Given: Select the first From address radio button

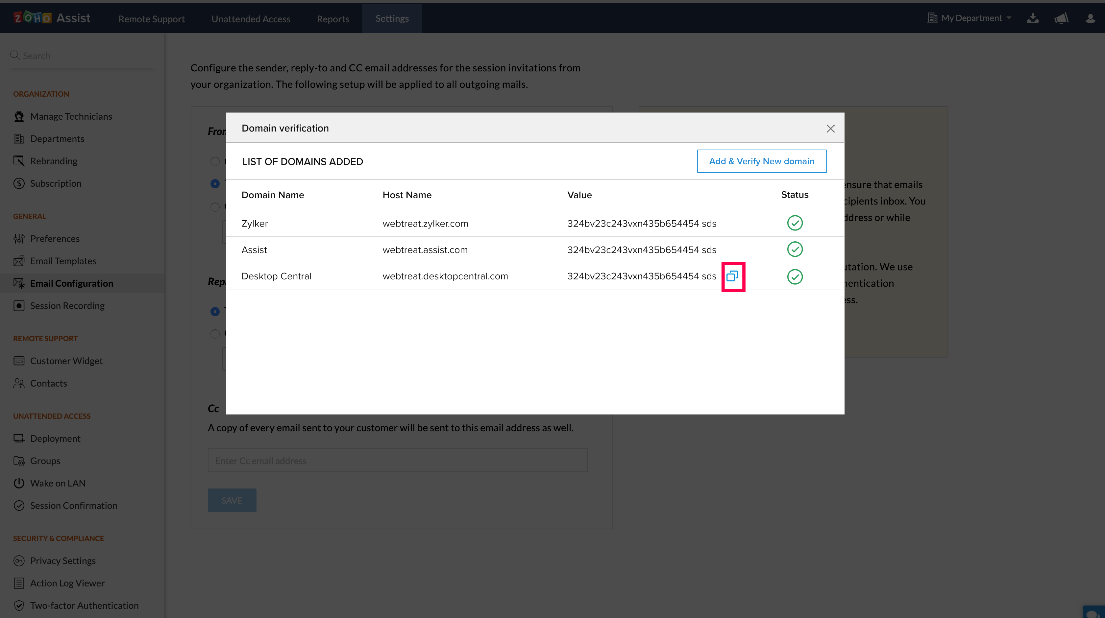Looking at the screenshot, I should (x=215, y=161).
